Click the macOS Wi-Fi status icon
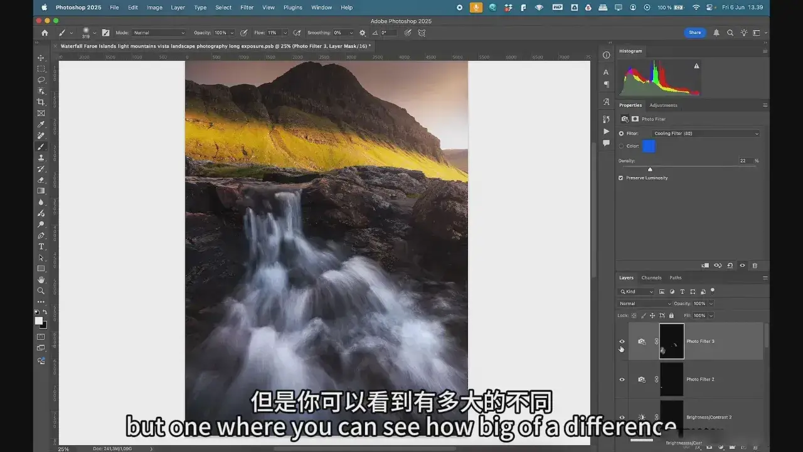Viewport: 803px width, 452px height. 696,8
